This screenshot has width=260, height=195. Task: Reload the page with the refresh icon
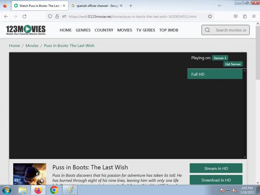(x=24, y=17)
